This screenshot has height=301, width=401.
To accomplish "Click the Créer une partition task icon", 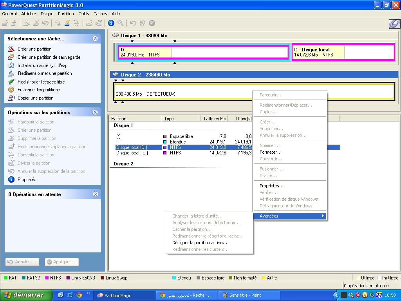I will (11, 49).
